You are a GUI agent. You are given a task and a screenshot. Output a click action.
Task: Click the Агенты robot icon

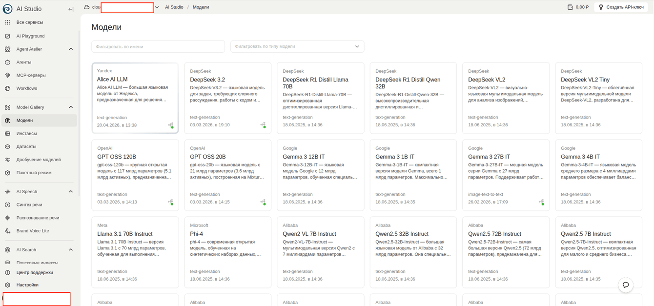7,62
